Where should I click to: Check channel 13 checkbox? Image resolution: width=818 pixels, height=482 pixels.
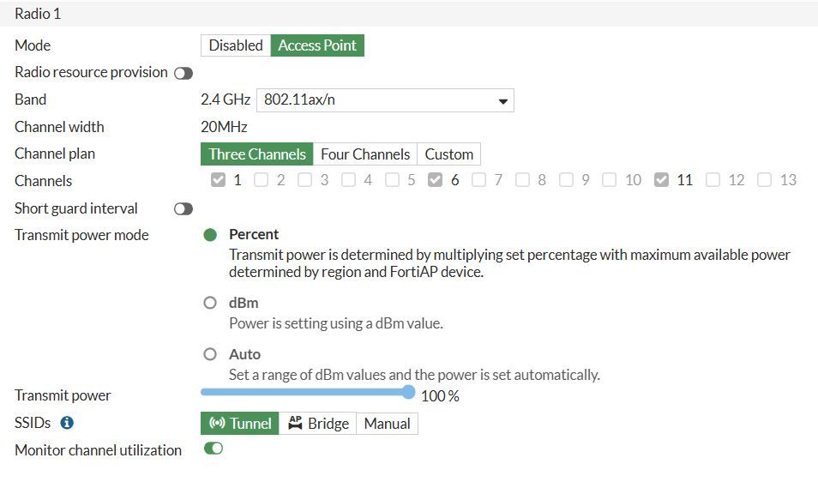(x=764, y=180)
